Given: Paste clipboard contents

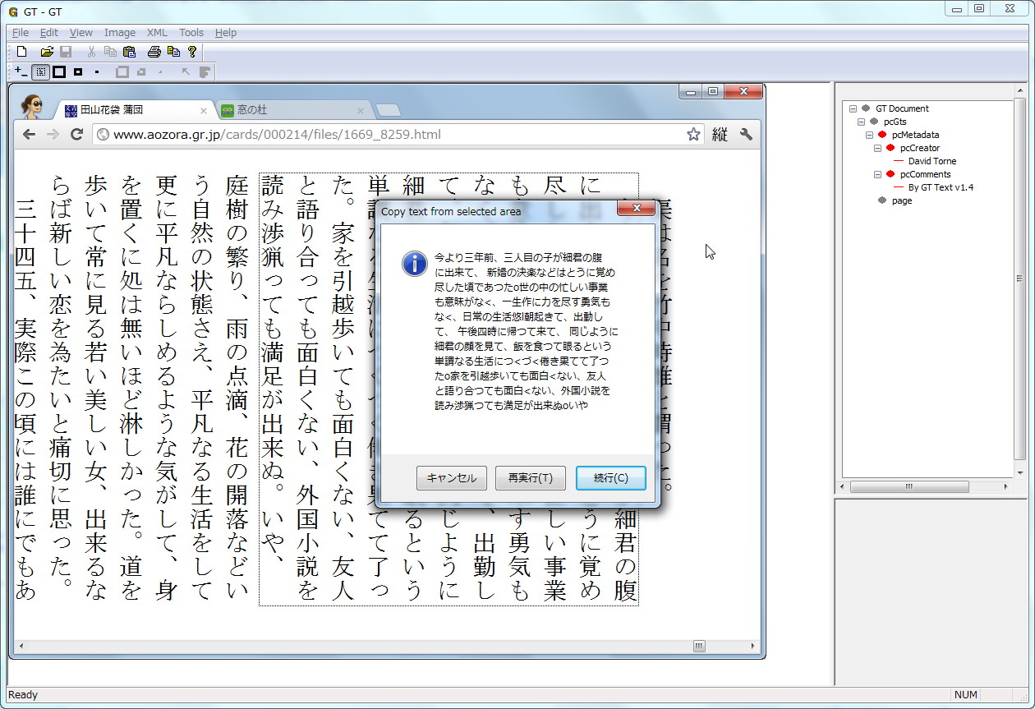Looking at the screenshot, I should click(x=128, y=51).
